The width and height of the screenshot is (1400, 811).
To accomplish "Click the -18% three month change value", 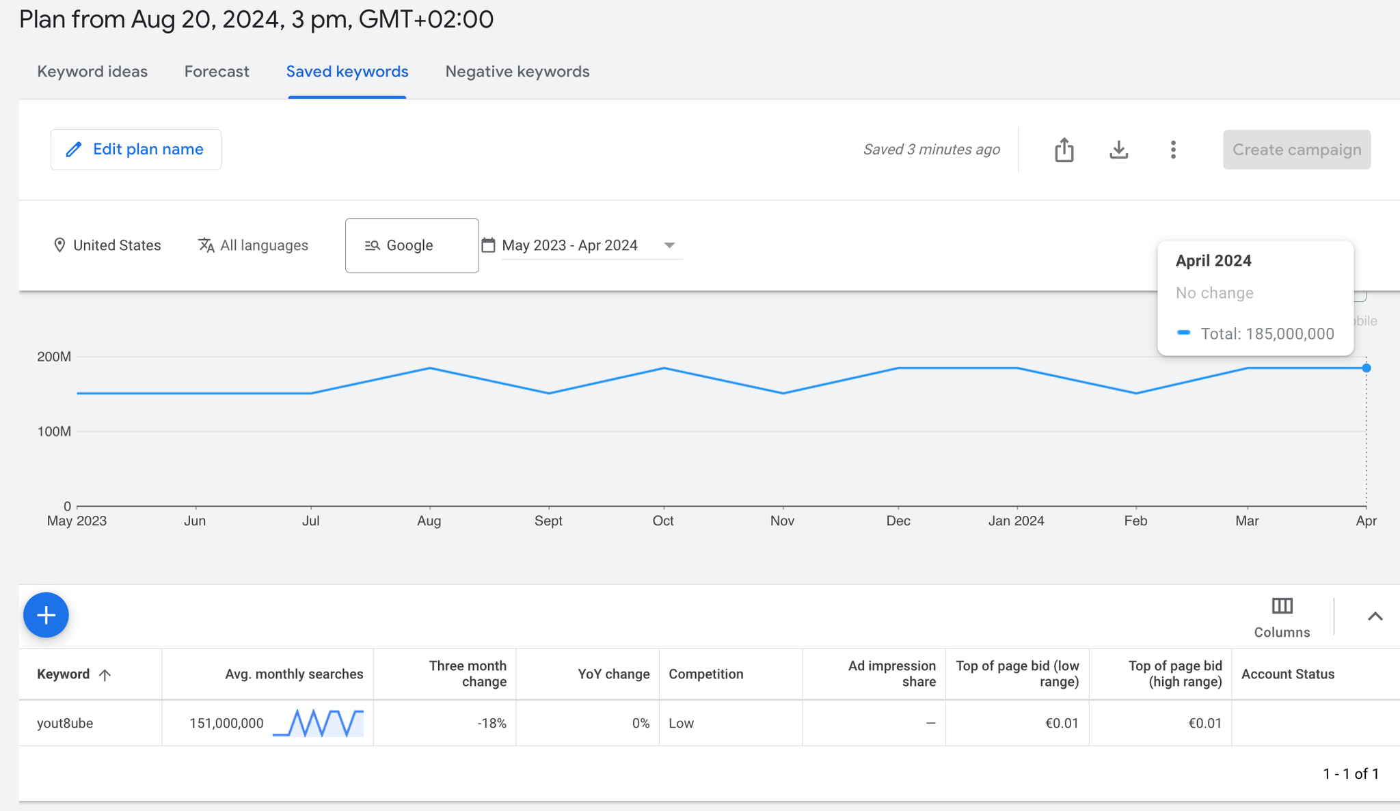I will tap(492, 723).
